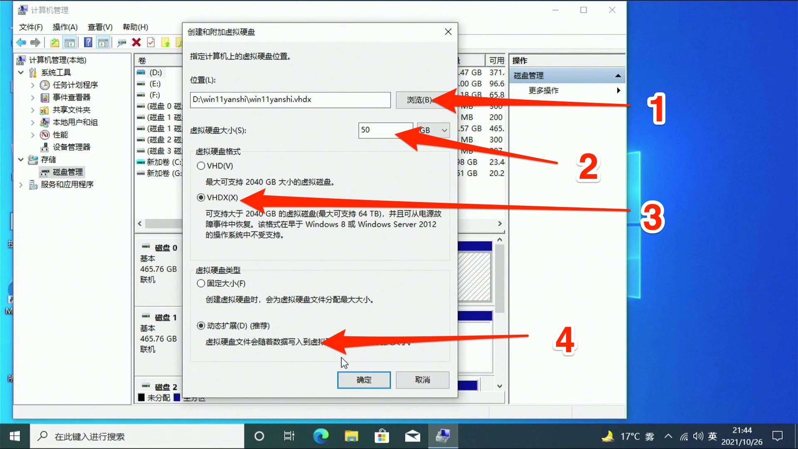Click the 确定 button to confirm
Screen dimensions: 798x449
click(364, 380)
